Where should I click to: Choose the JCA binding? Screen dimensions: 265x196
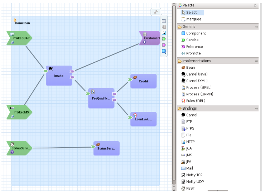tap(187, 148)
